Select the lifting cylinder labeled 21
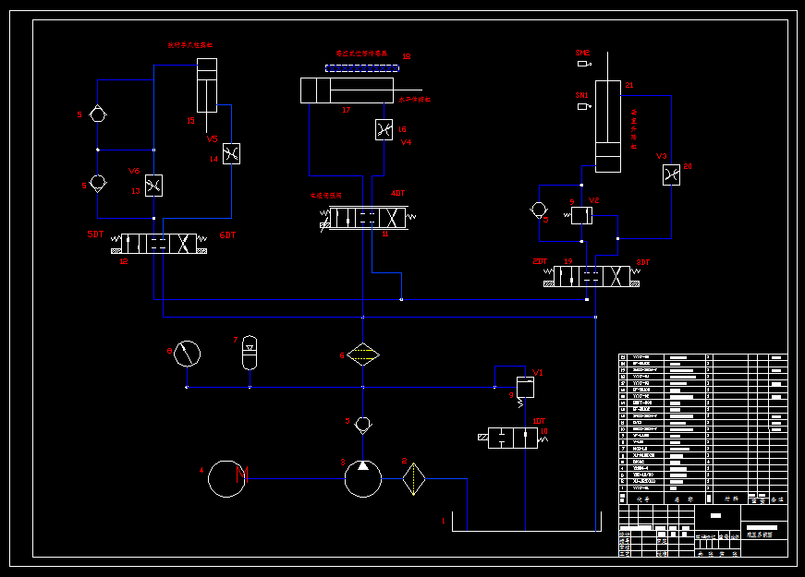The image size is (805, 577). tap(608, 126)
